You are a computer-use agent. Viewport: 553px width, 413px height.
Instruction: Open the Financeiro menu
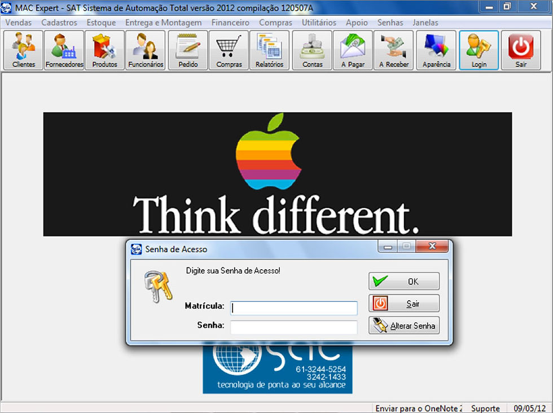point(230,23)
